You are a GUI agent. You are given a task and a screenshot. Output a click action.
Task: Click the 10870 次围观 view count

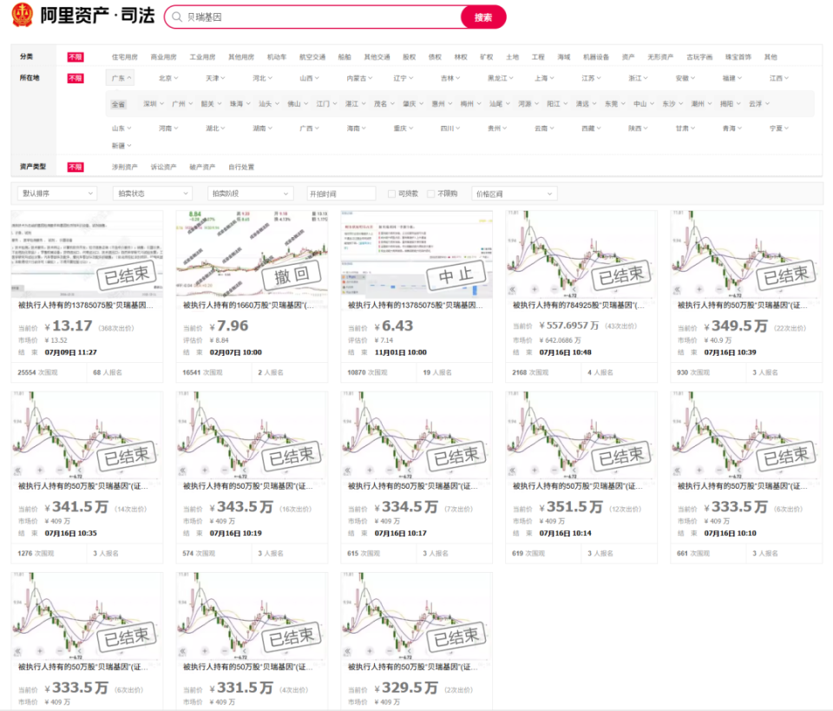tap(367, 372)
